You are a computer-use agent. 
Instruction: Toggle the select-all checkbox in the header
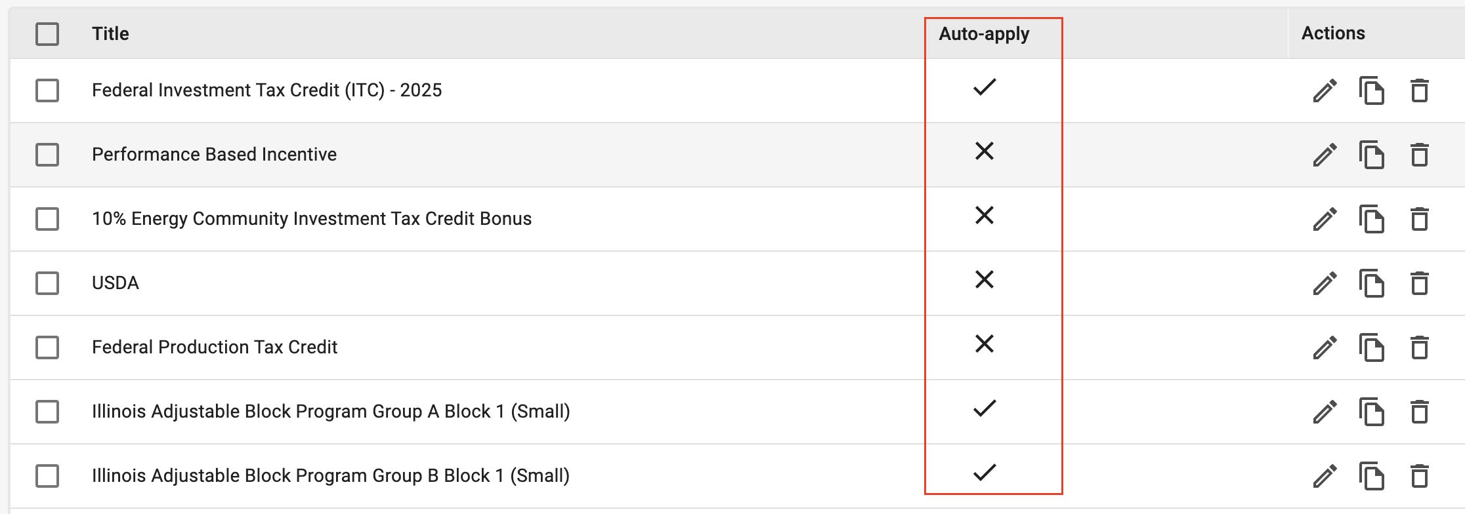[x=47, y=33]
